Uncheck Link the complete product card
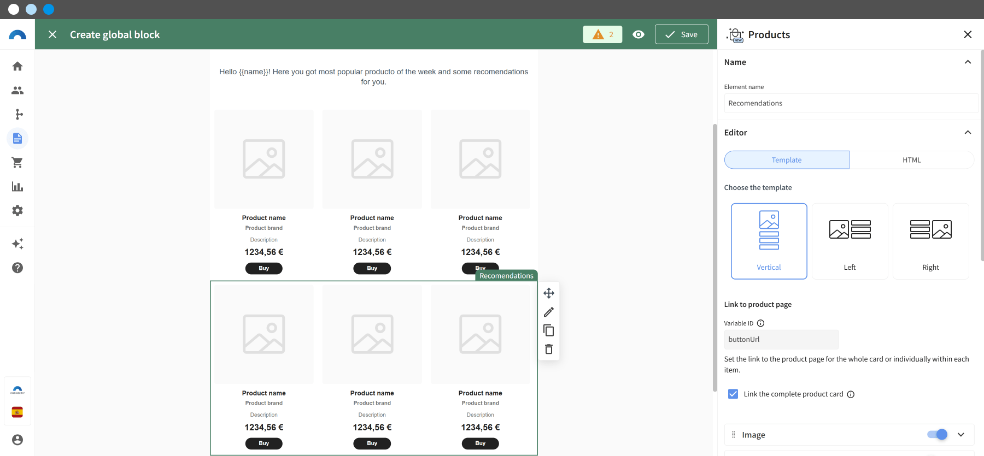 pos(733,394)
